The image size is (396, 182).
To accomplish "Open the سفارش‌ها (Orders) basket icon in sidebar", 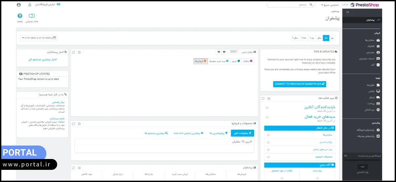I will pos(378,40).
